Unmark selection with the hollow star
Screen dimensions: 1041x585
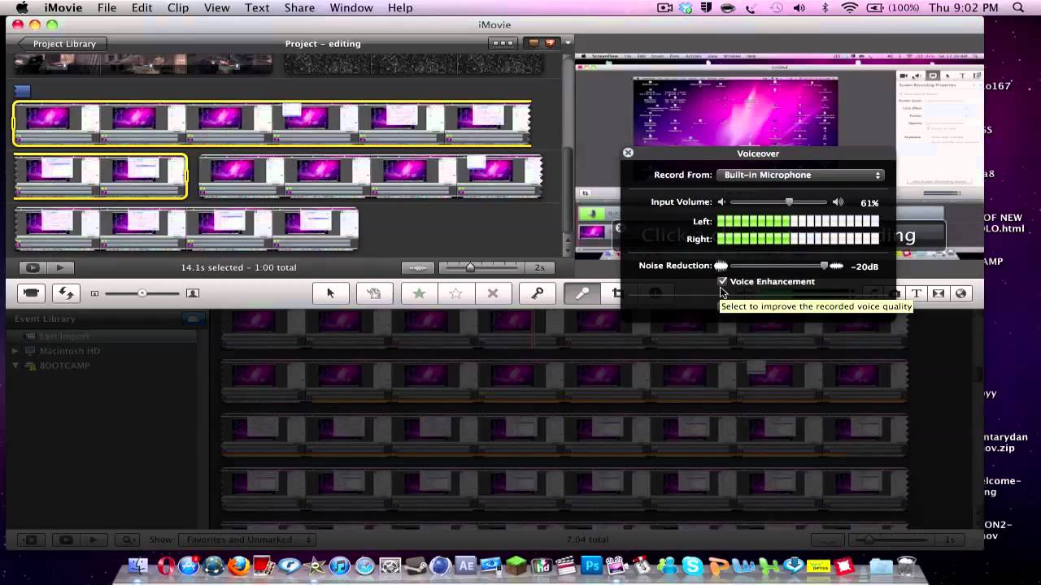(455, 293)
